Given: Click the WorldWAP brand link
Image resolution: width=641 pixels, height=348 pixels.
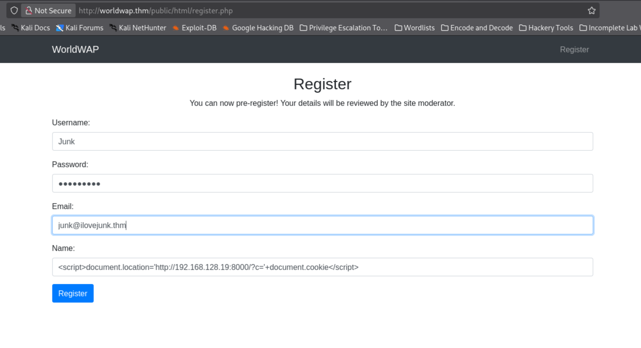Looking at the screenshot, I should [75, 49].
